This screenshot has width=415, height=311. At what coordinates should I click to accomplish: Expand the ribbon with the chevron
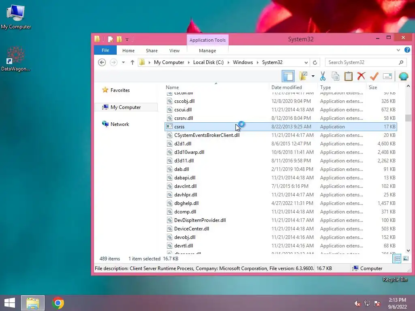(398, 50)
